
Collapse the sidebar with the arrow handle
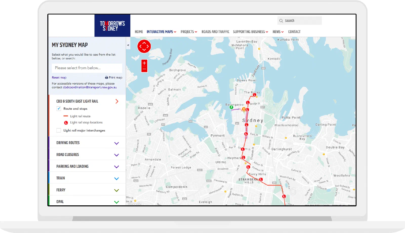[x=128, y=45]
